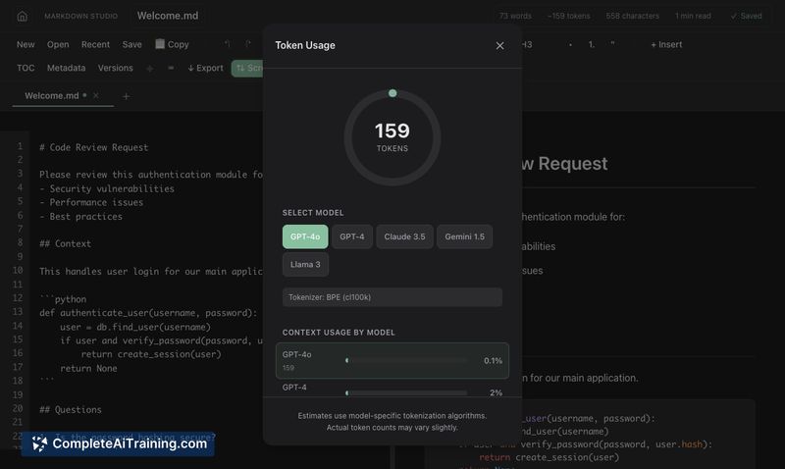Click the GPT-4 usage progress bar
The width and height of the screenshot is (785, 469).
click(x=406, y=392)
